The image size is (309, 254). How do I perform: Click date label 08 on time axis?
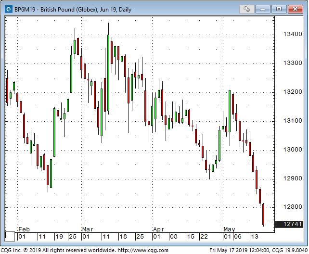coord(173,237)
